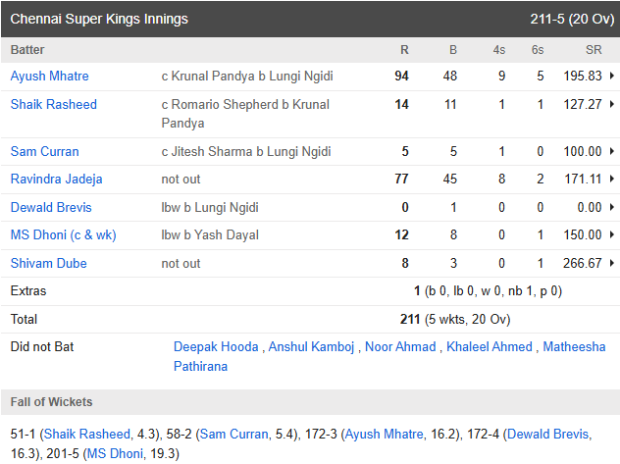This screenshot has height=464, width=620.
Task: Expand MS Dhoni row details arrow
Action: [x=612, y=234]
